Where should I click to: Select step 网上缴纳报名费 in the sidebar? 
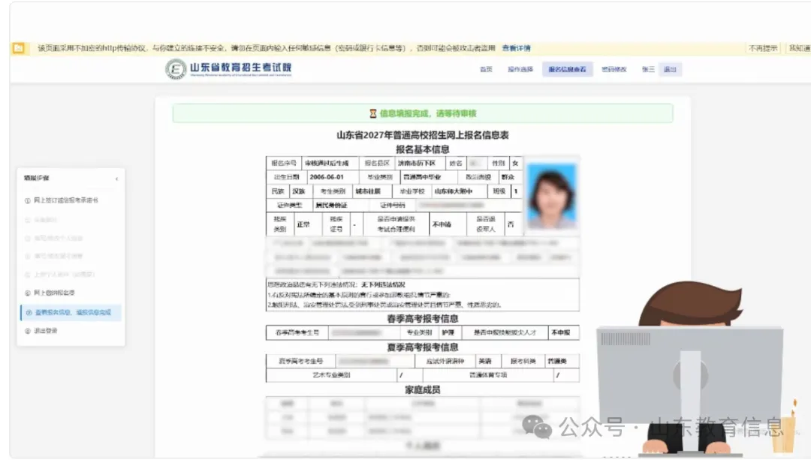(x=54, y=293)
